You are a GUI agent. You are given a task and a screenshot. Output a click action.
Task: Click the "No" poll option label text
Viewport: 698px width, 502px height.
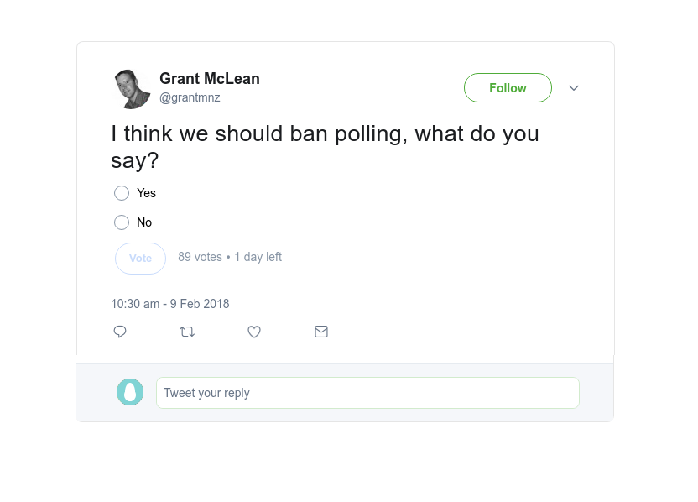click(x=144, y=222)
